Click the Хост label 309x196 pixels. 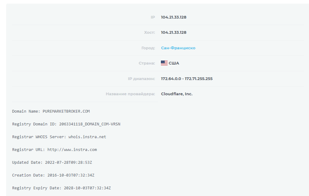tap(150, 32)
